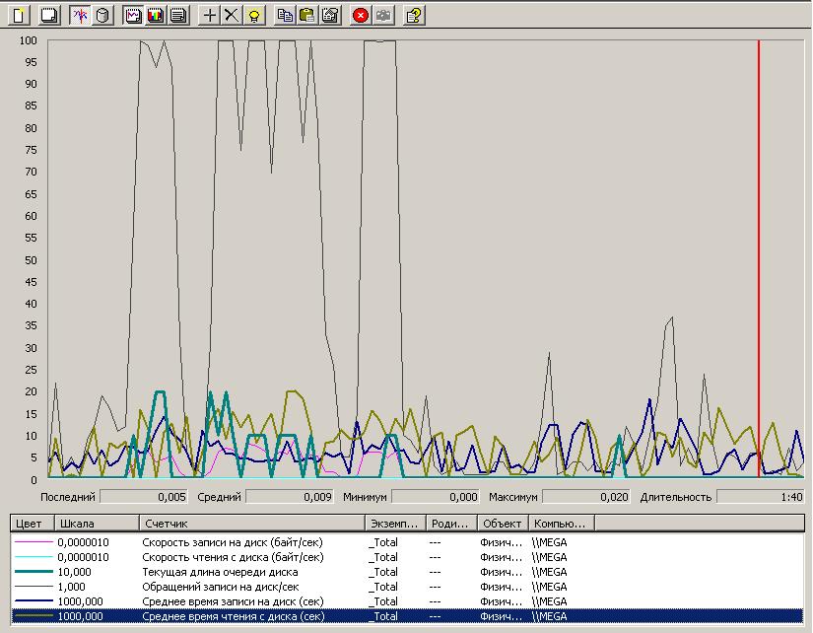Open Help with the question mark icon

pyautogui.click(x=415, y=15)
